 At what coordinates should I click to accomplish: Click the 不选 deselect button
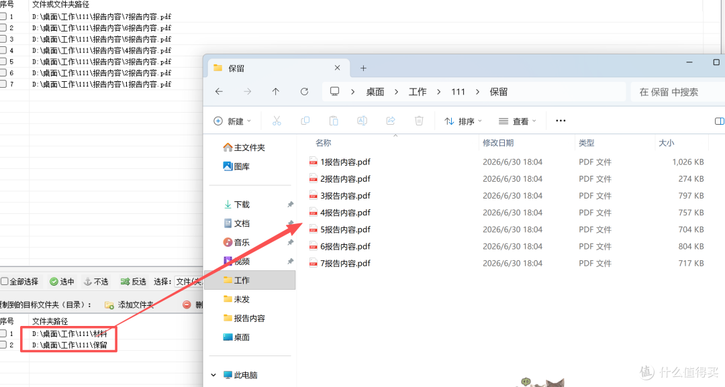pos(96,281)
